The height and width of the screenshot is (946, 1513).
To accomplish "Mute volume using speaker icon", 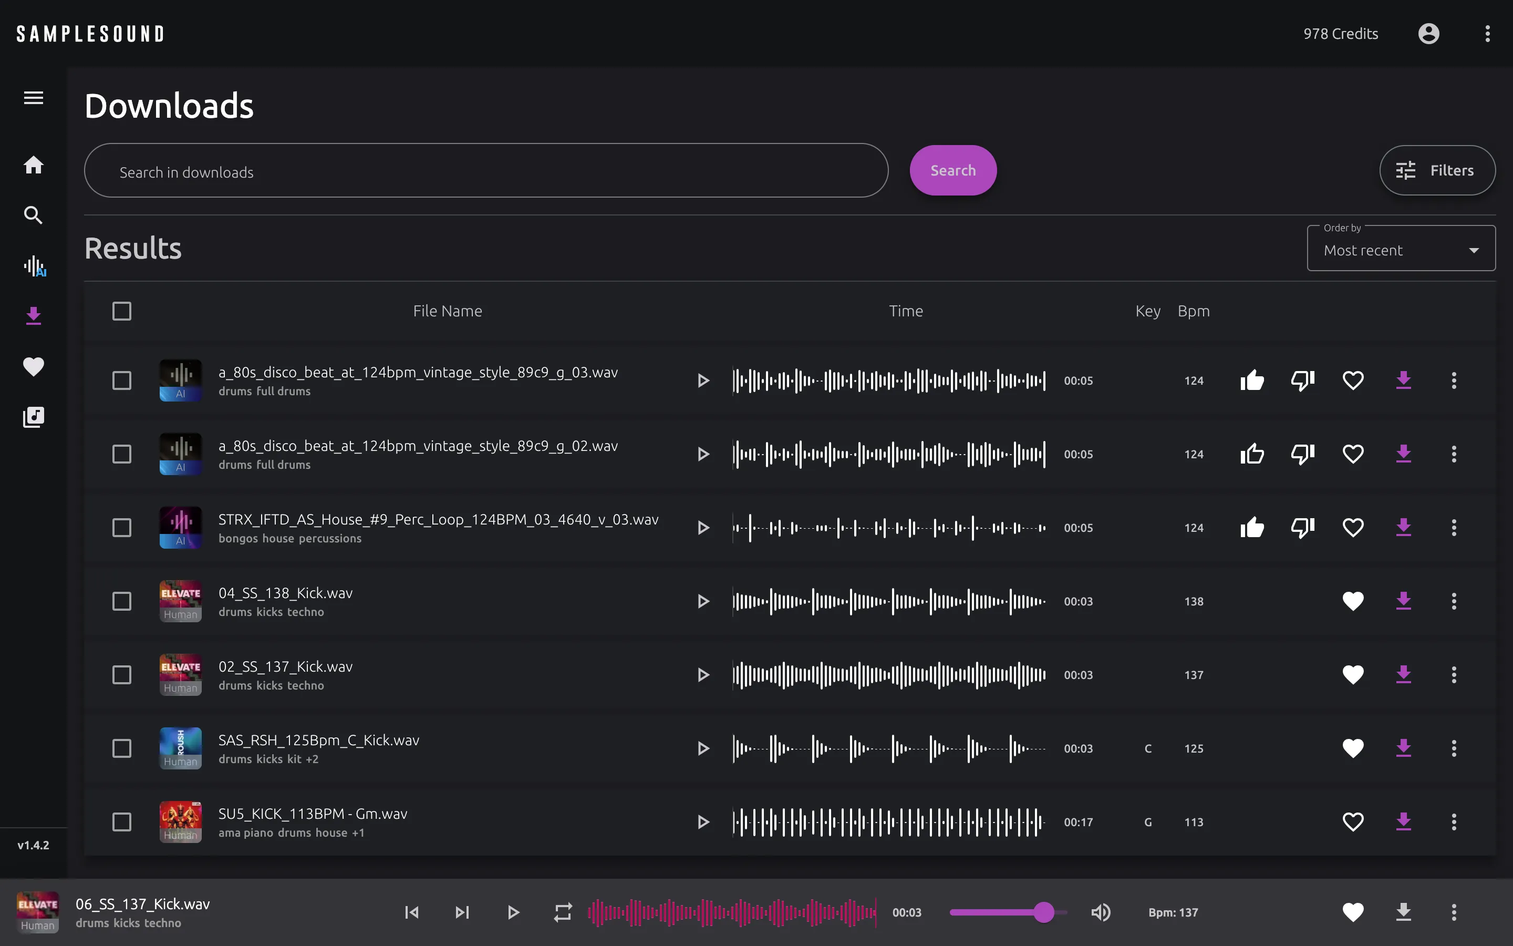I will (1101, 912).
